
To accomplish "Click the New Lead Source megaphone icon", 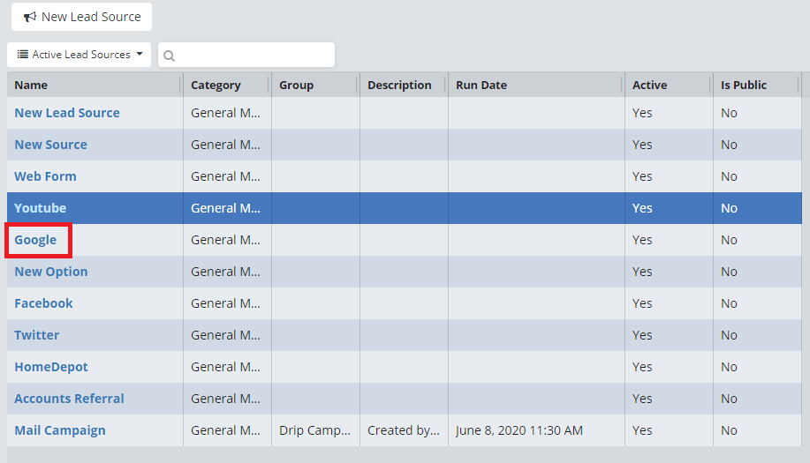I will pyautogui.click(x=30, y=17).
